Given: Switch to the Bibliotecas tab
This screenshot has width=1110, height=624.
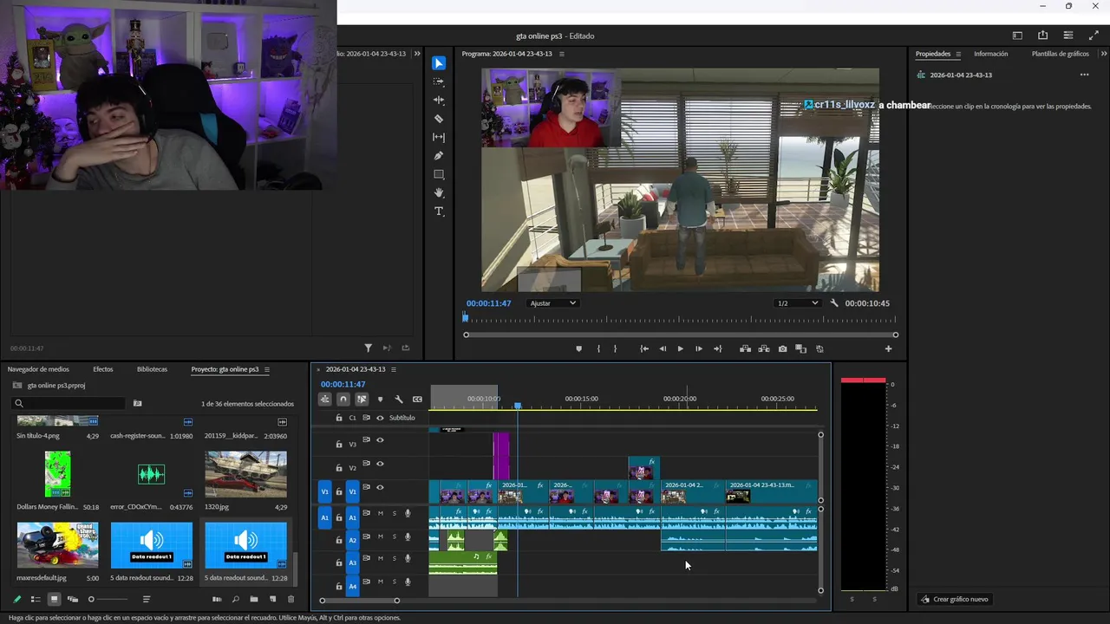Looking at the screenshot, I should coord(152,369).
